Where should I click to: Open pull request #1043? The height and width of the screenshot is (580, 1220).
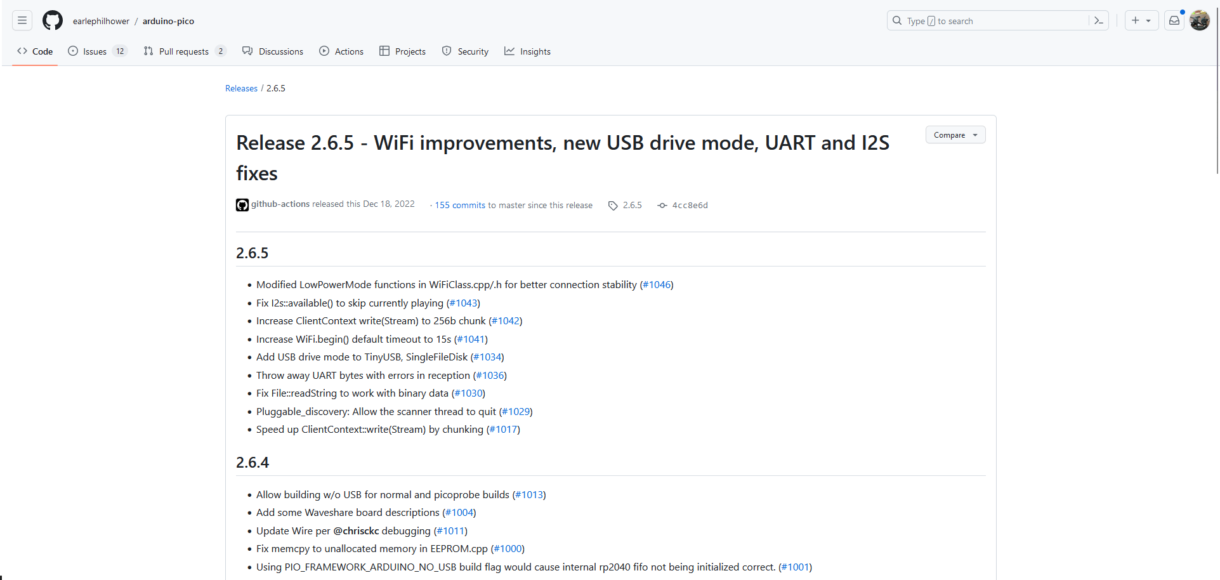click(463, 303)
